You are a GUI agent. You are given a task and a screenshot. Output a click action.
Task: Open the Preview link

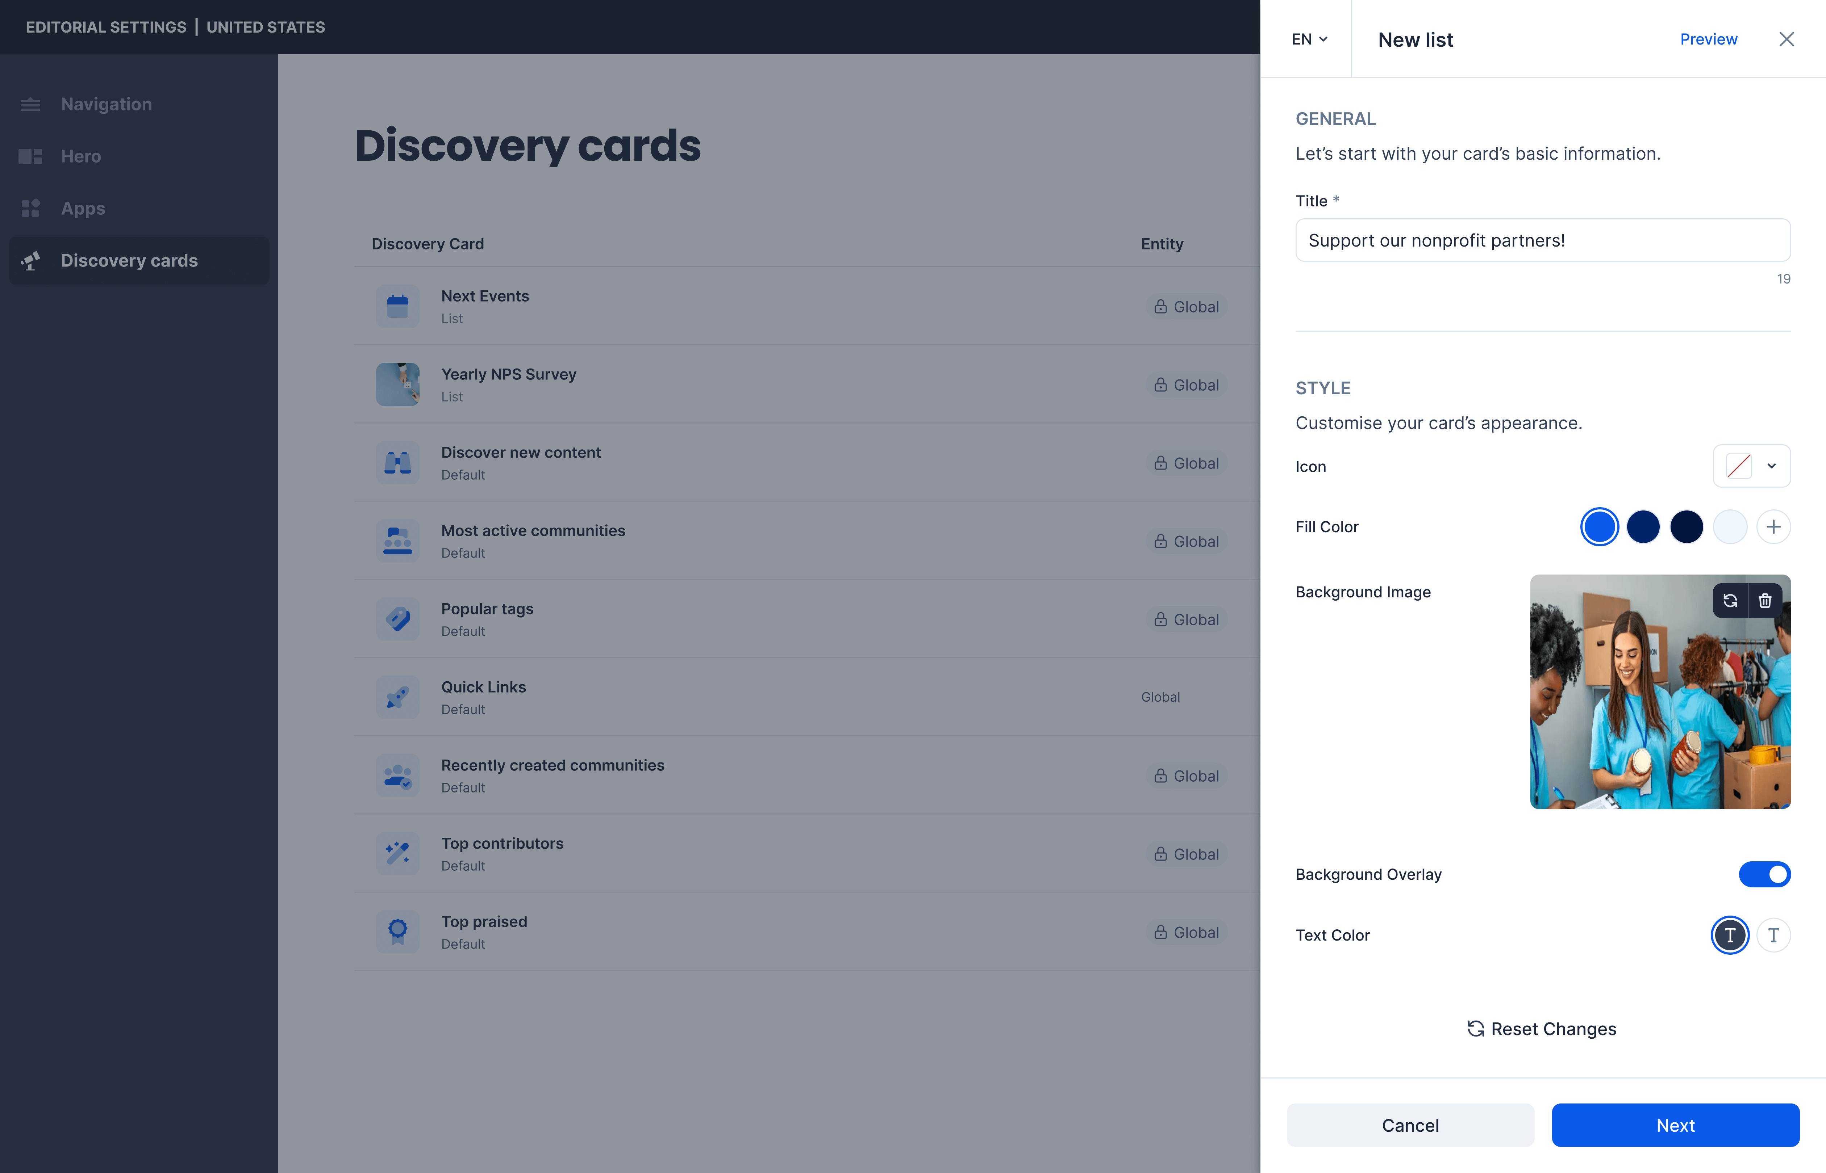(x=1709, y=39)
